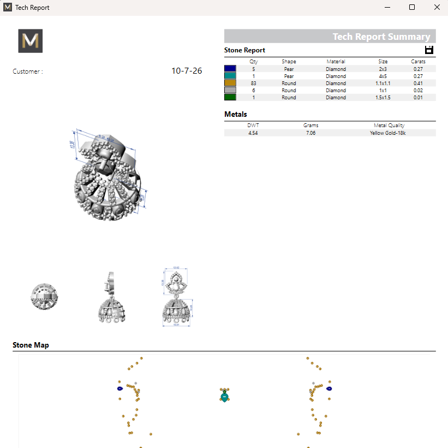
Task: Click Qty value 6 in gray row
Action: [x=253, y=90]
